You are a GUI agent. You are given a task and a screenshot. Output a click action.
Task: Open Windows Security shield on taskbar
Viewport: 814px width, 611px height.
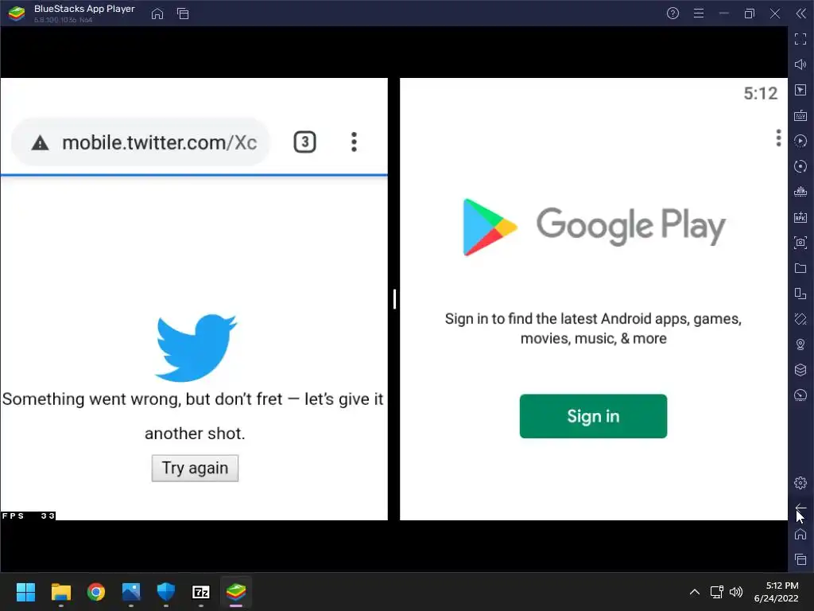coord(166,592)
